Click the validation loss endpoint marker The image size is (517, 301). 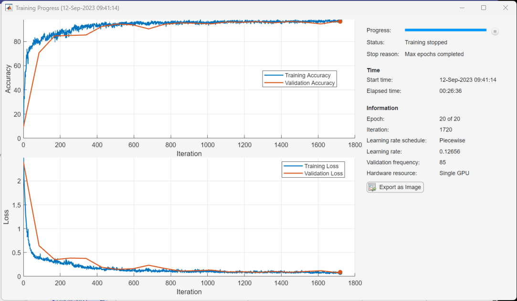click(x=340, y=272)
